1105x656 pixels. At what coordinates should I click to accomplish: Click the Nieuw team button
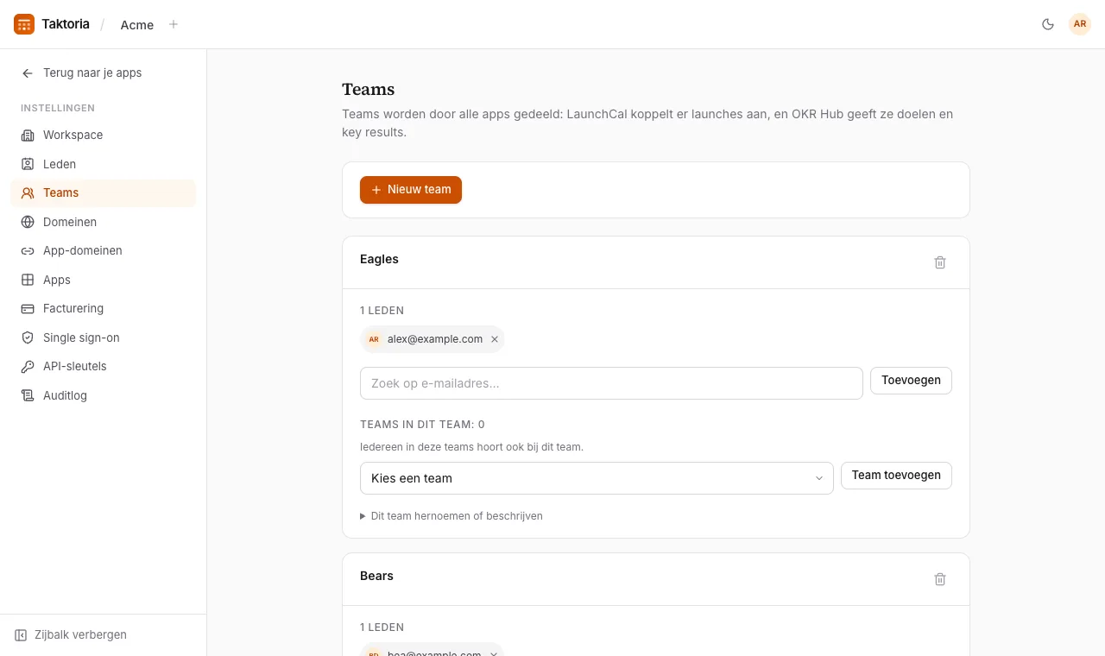click(411, 190)
